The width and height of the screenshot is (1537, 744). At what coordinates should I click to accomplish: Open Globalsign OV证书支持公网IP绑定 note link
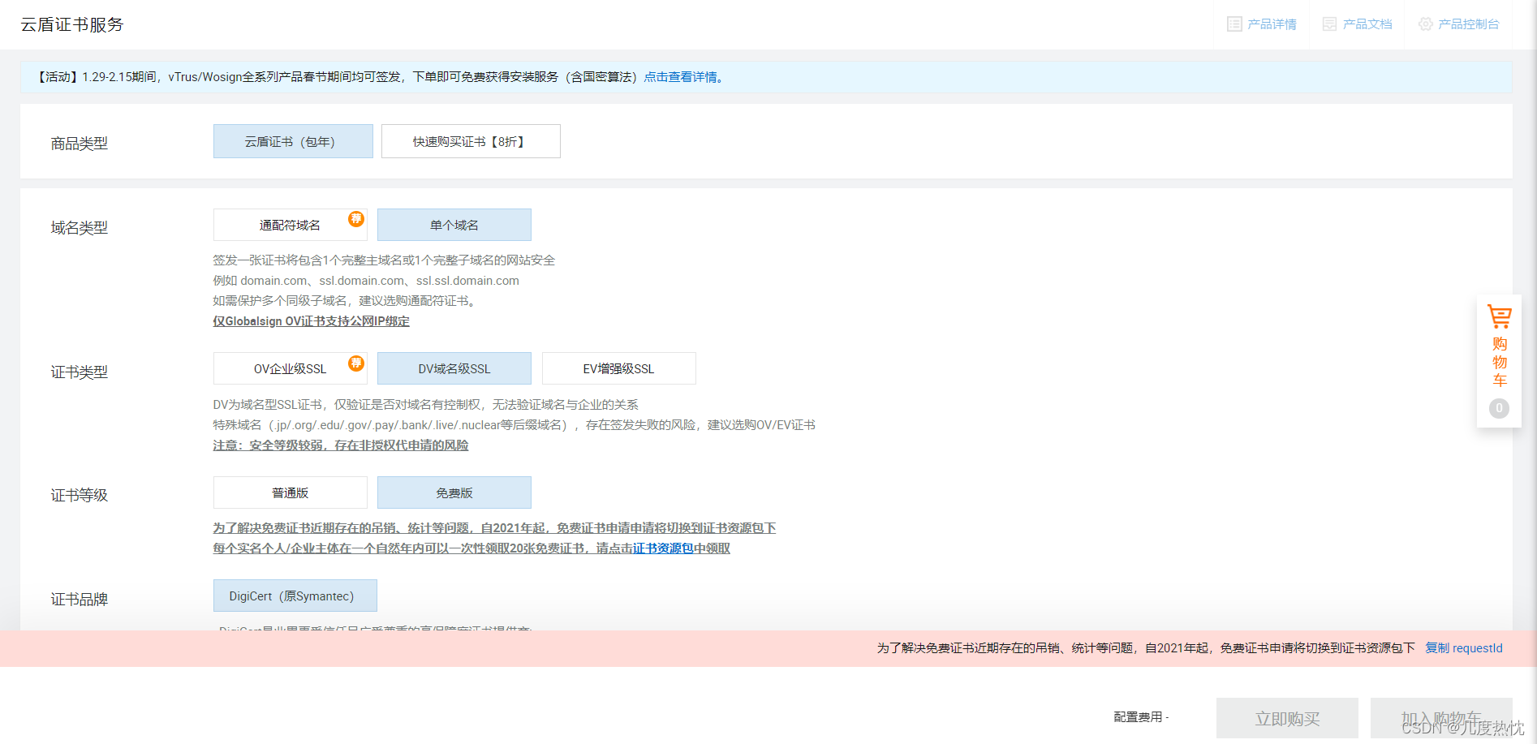(311, 321)
